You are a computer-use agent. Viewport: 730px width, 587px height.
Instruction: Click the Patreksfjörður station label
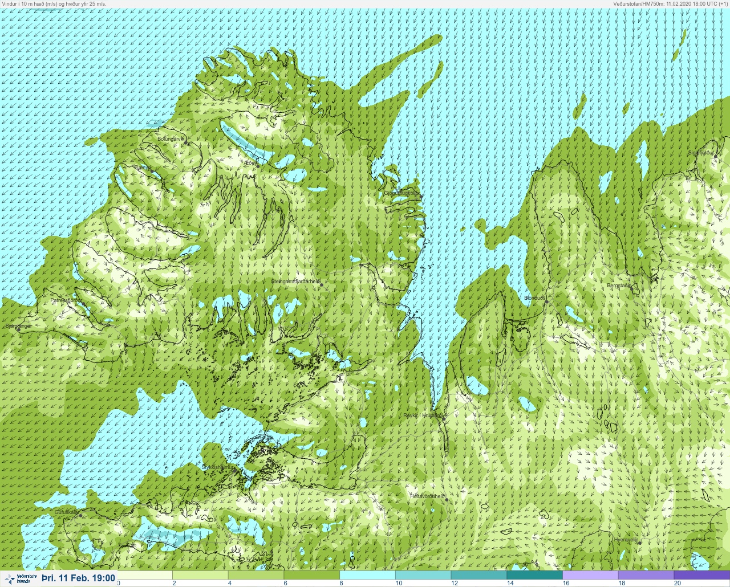coord(66,300)
